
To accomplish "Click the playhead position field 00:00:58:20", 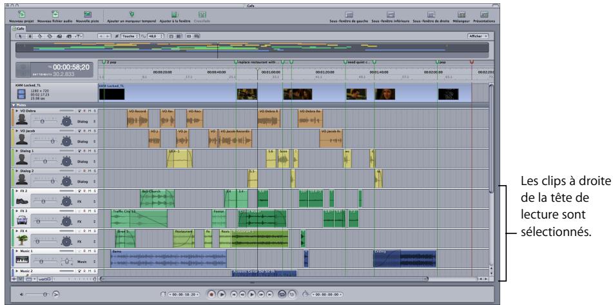I will tap(184, 294).
